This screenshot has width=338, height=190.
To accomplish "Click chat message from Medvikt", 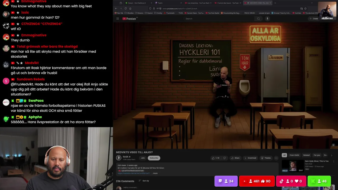I will tap(59, 70).
